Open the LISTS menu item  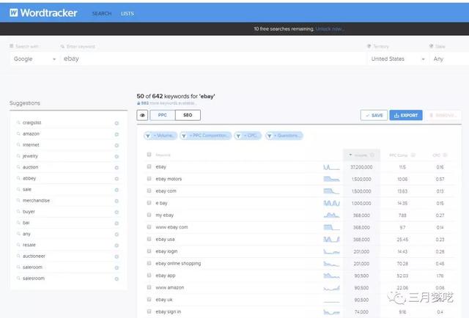128,13
